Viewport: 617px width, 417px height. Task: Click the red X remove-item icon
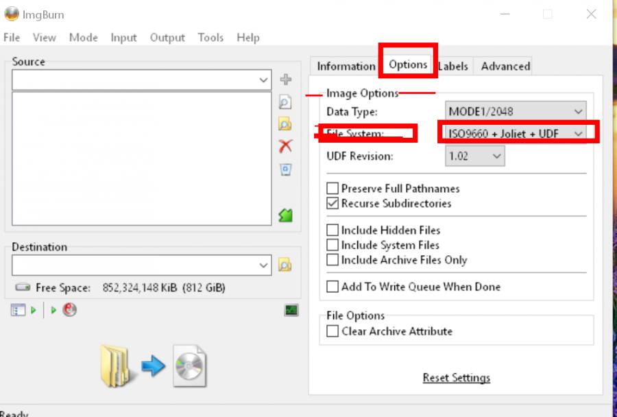[x=285, y=146]
